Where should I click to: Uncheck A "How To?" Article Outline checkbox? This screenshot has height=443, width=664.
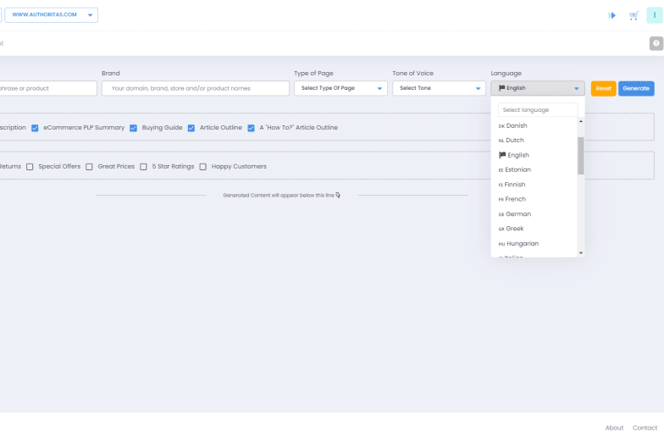(251, 128)
